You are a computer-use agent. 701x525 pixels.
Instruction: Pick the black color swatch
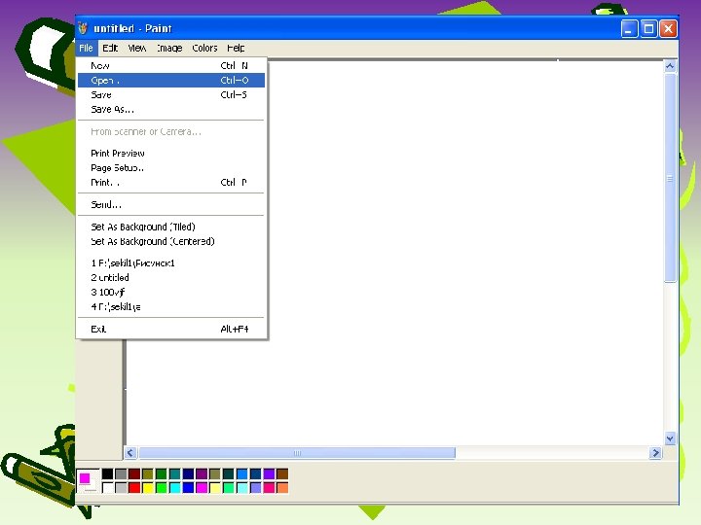point(108,473)
